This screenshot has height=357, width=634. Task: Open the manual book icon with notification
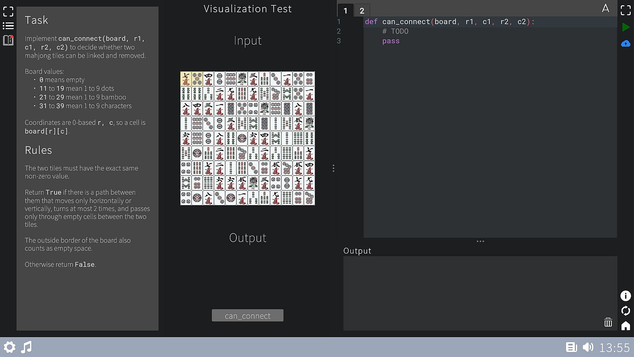point(8,40)
